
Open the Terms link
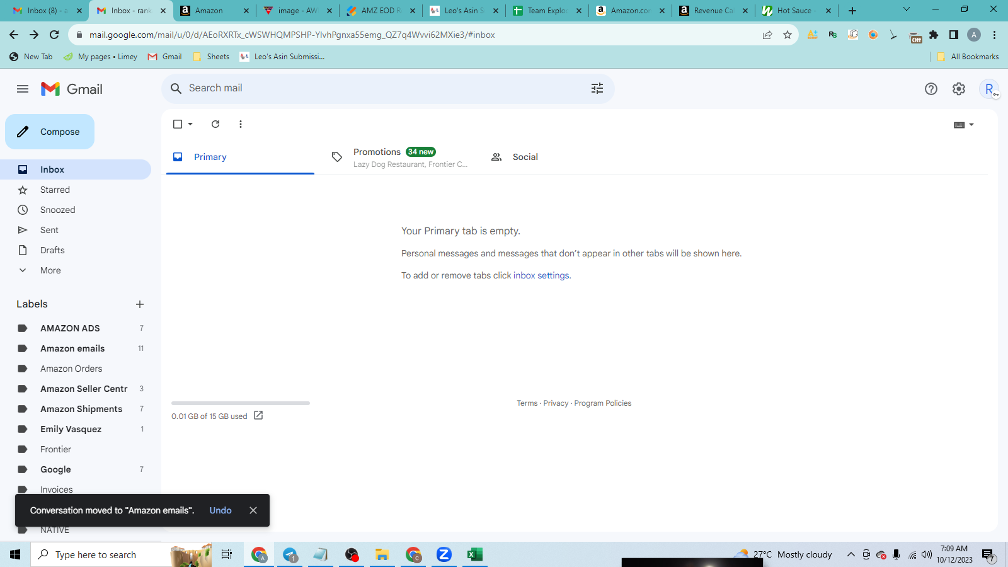coord(527,403)
